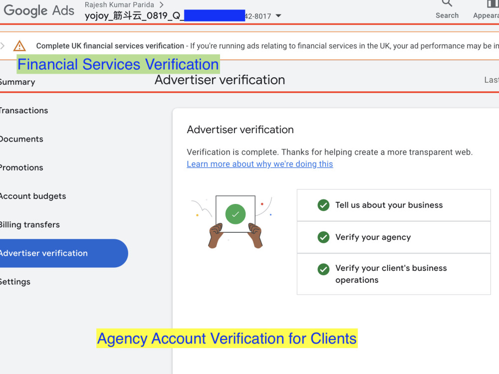Click the Google Ads logo
499x374 pixels.
click(39, 10)
